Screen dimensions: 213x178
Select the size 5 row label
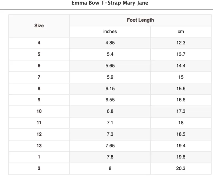(x=39, y=54)
